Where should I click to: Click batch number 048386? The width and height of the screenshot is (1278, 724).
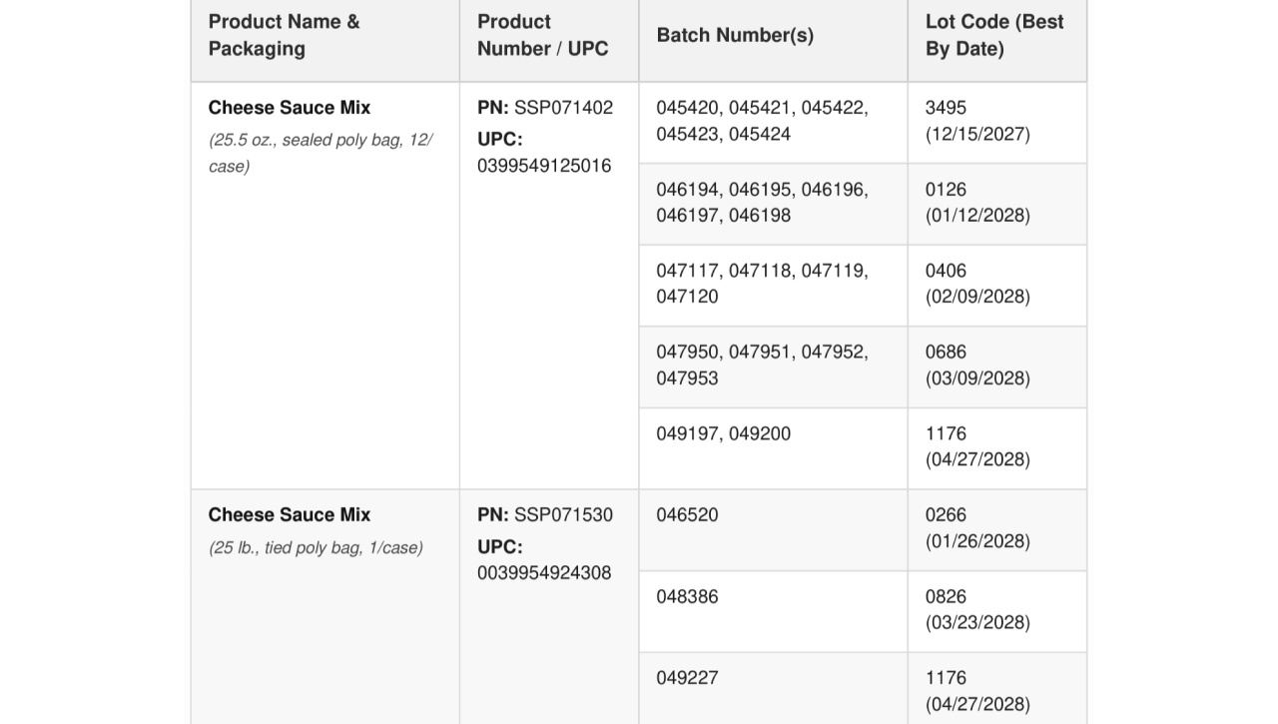click(687, 597)
